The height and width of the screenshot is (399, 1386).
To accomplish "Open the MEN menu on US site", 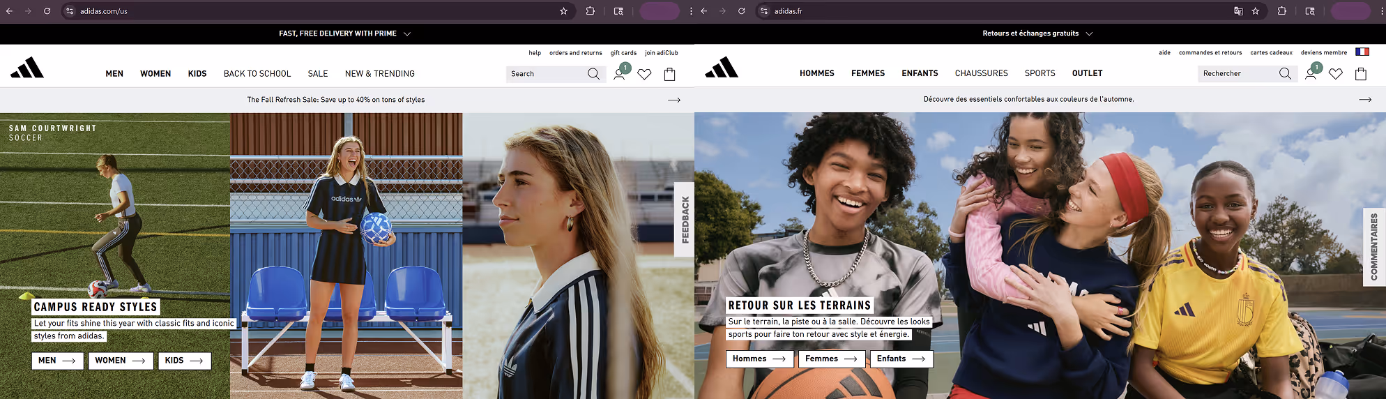I will click(x=114, y=74).
